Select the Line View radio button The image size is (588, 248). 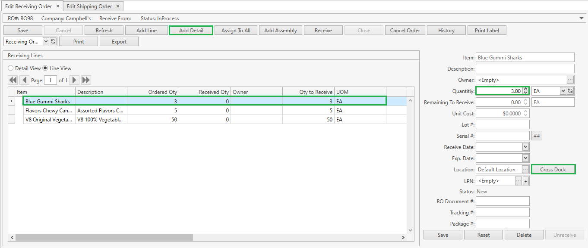(x=45, y=68)
